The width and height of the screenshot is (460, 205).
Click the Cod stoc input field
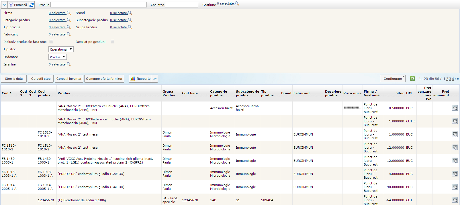tap(181, 5)
